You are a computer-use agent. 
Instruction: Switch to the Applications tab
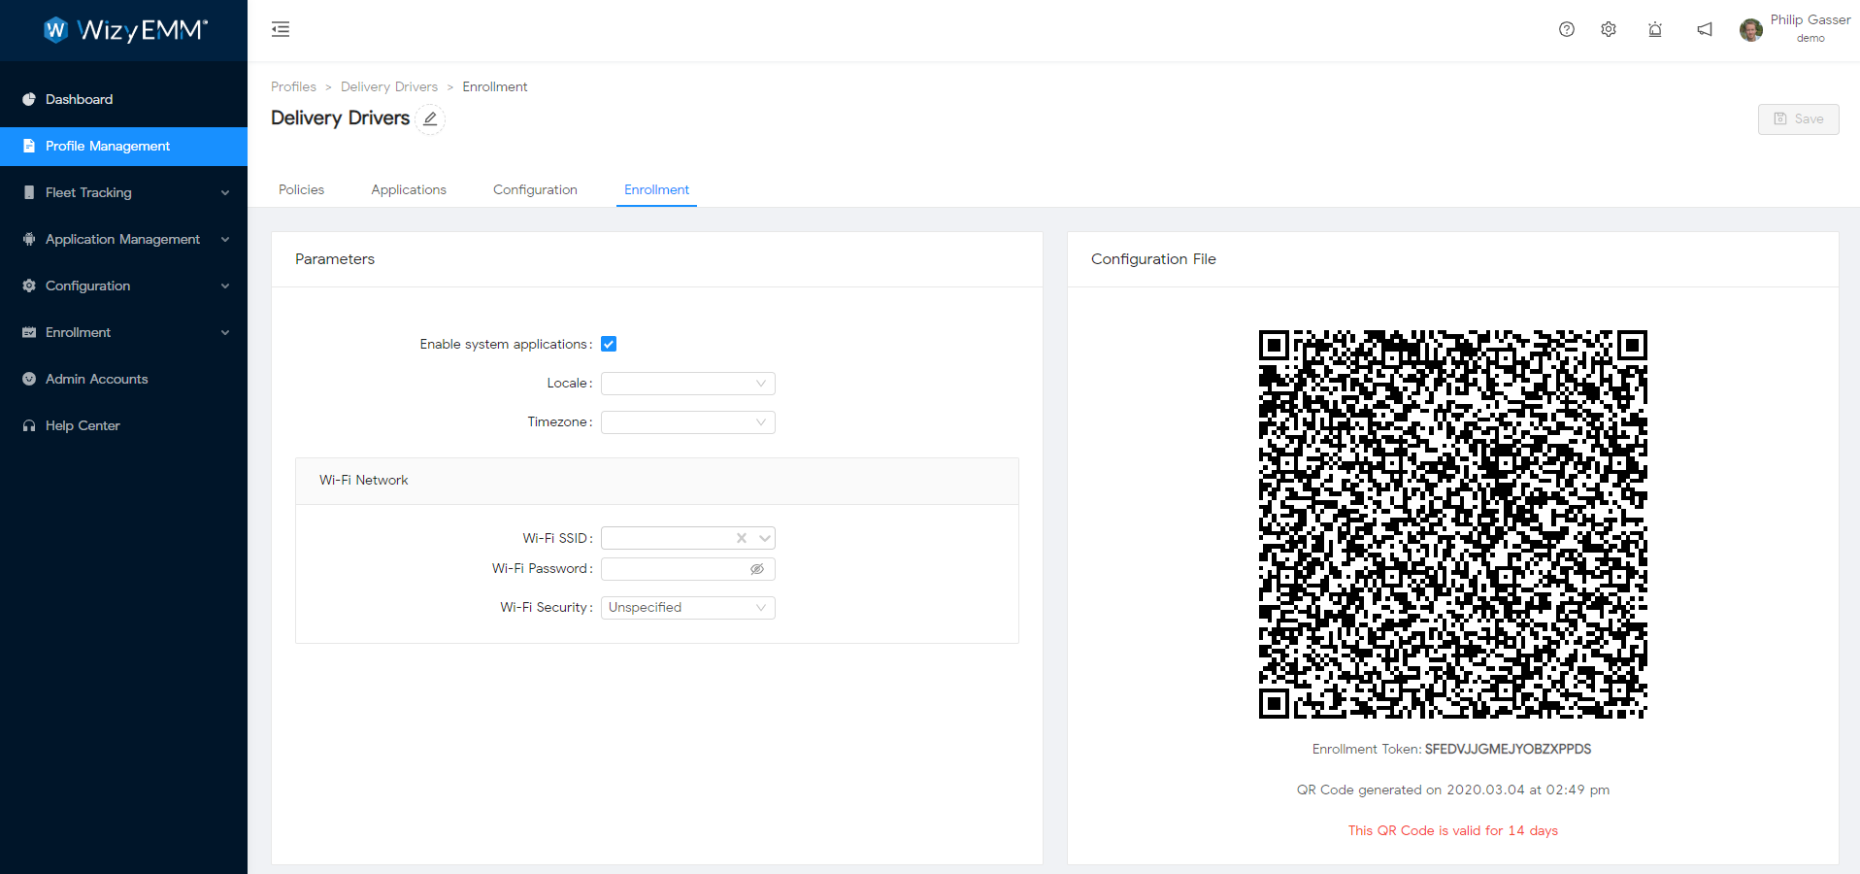[x=409, y=189]
